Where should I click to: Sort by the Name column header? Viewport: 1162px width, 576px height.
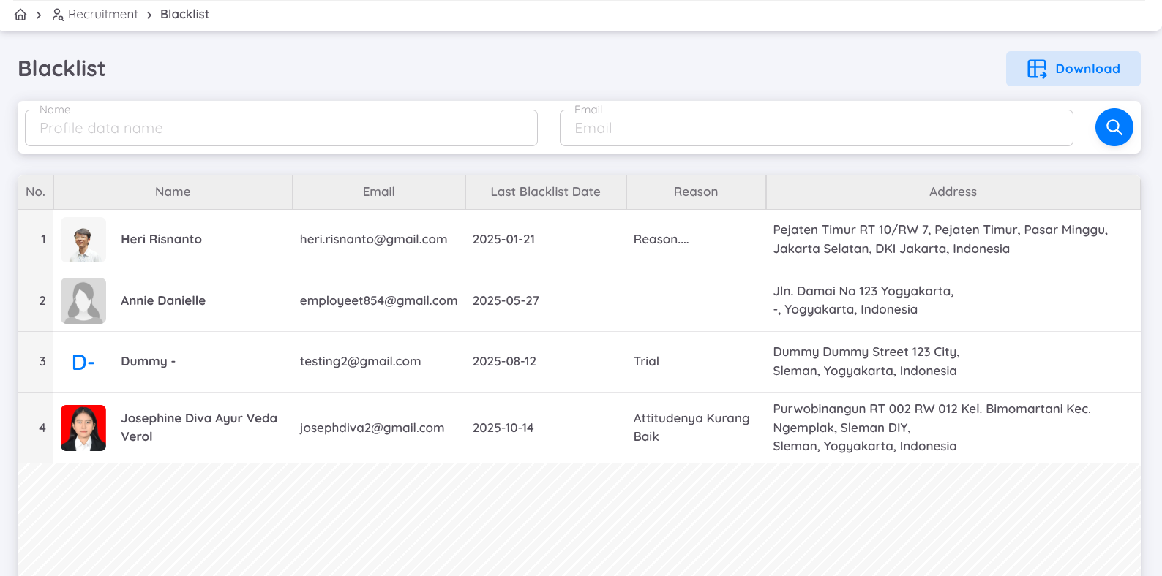point(173,192)
